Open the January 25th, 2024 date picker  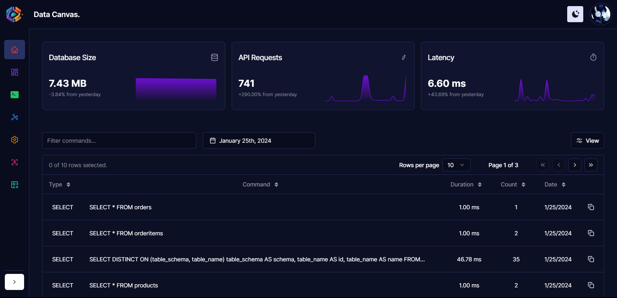[x=259, y=140]
